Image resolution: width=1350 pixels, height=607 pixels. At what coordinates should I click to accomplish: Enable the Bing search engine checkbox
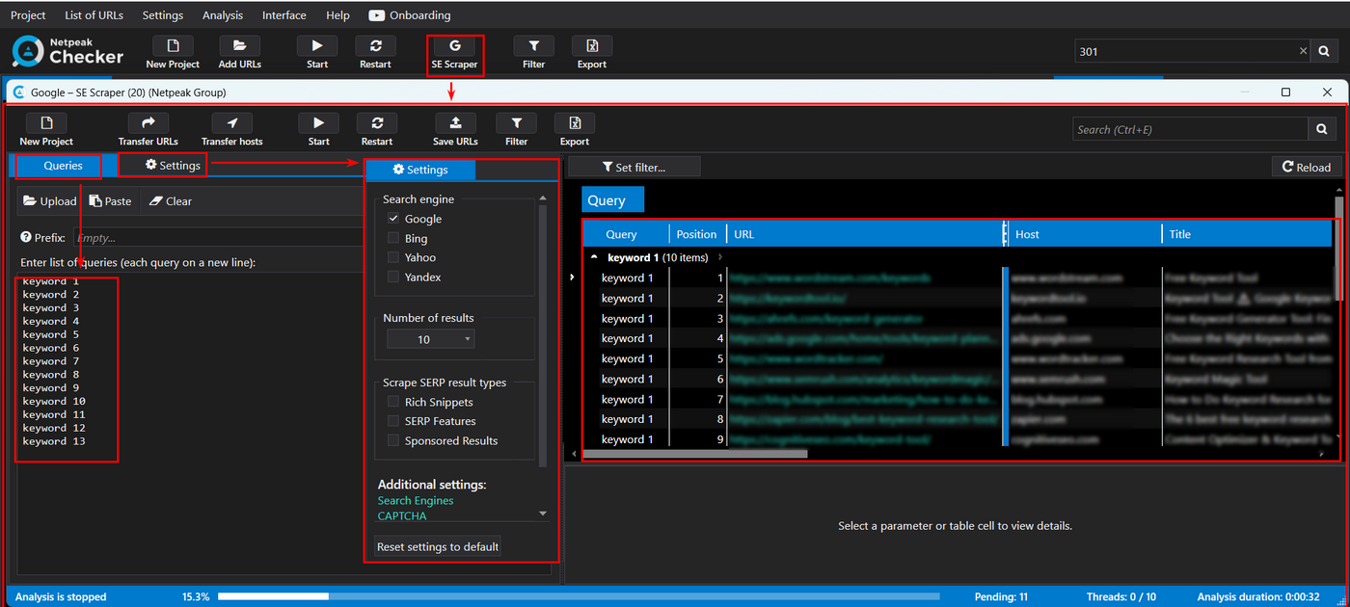(393, 238)
